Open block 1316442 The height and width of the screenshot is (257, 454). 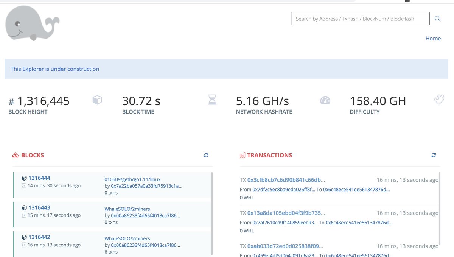click(x=39, y=237)
